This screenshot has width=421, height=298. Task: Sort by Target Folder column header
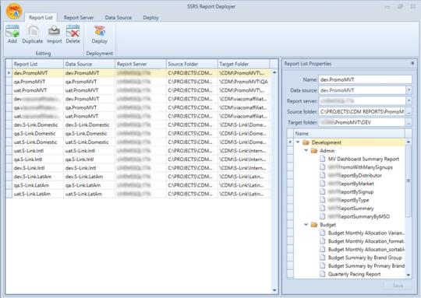pyautogui.click(x=243, y=64)
